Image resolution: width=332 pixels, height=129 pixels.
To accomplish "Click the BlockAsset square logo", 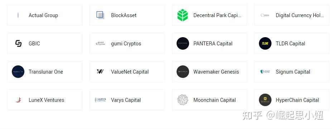I will [x=100, y=15].
